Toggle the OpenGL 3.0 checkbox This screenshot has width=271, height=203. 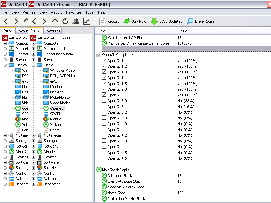[x=104, y=100]
